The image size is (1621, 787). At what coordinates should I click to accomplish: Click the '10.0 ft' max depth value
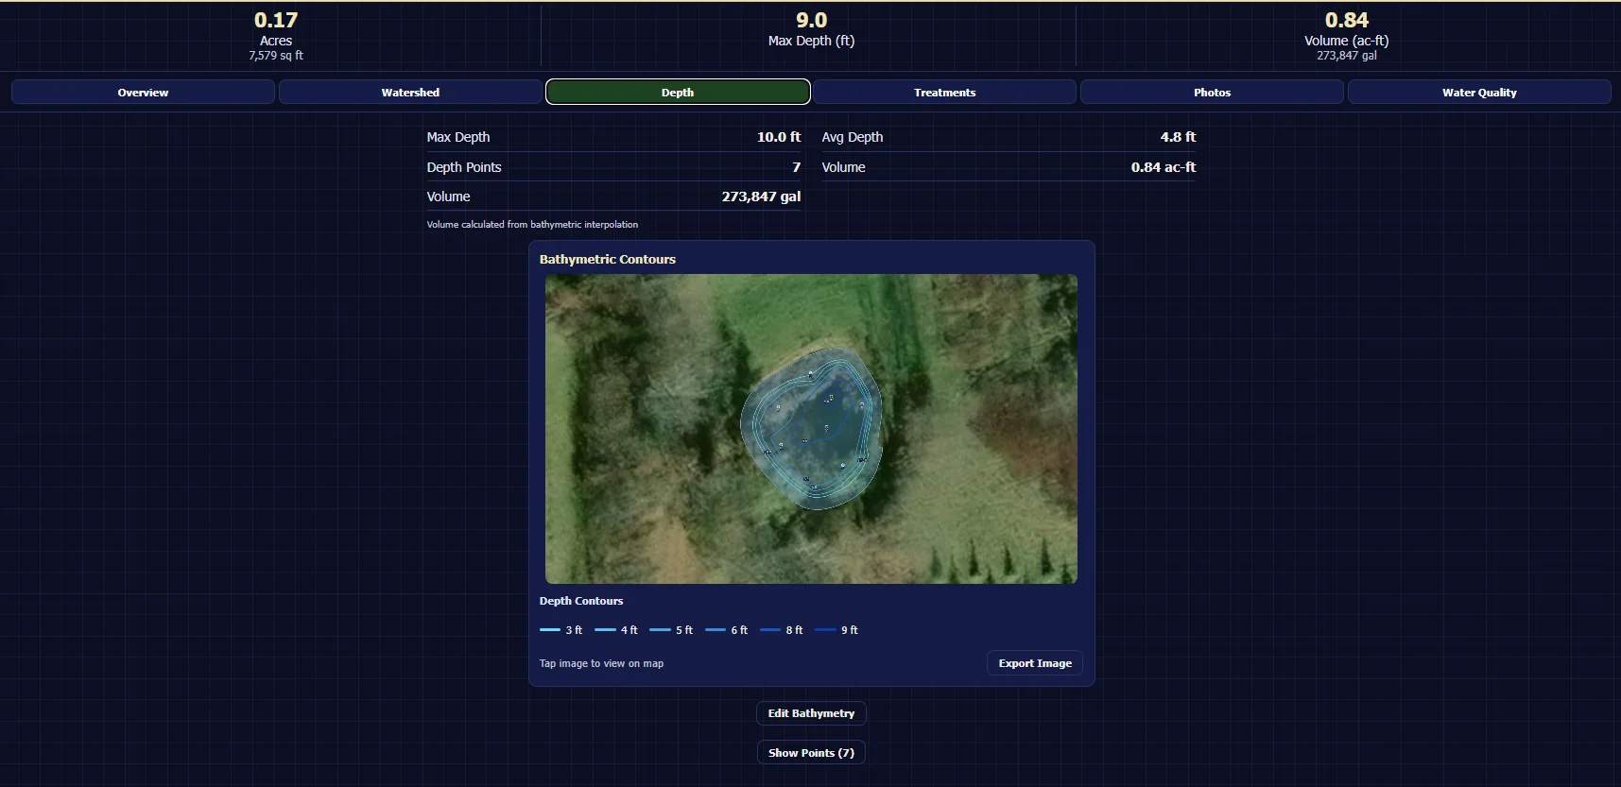click(778, 137)
